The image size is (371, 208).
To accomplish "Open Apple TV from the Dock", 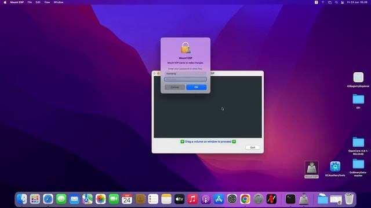I will [x=179, y=199].
